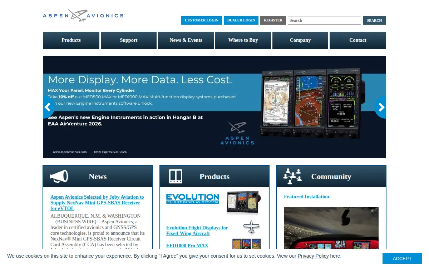Click the 'Offer expires 8/31/2026' banner text

(x=110, y=152)
